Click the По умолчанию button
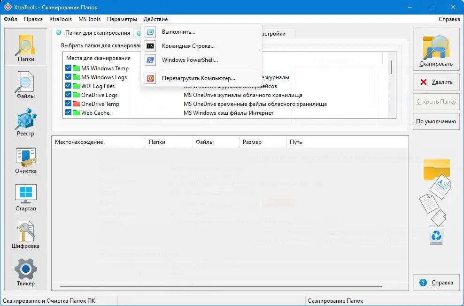The image size is (464, 306). pyautogui.click(x=436, y=121)
